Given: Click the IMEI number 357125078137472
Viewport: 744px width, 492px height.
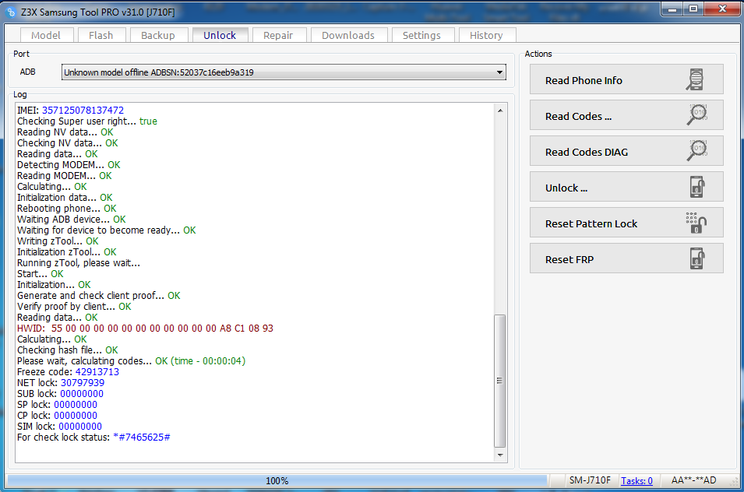Looking at the screenshot, I should coord(83,110).
